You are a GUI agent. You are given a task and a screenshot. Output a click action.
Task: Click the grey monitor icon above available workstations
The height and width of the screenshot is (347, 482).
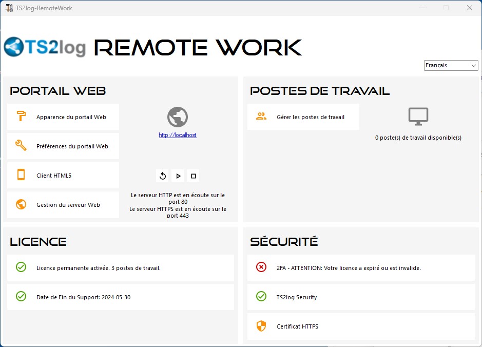coord(418,117)
